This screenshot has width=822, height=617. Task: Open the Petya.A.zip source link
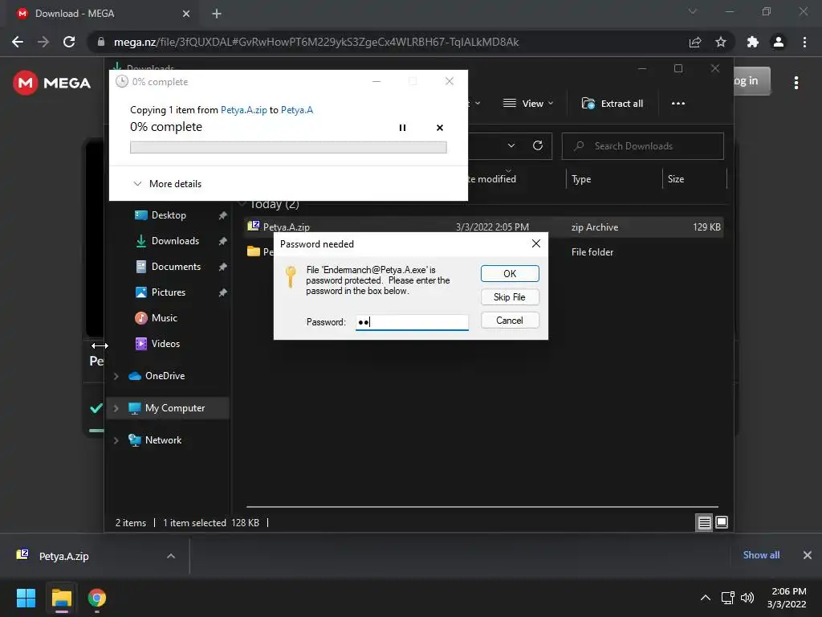244,109
